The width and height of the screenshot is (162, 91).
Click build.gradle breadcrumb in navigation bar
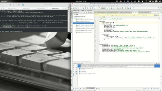pos(89,10)
